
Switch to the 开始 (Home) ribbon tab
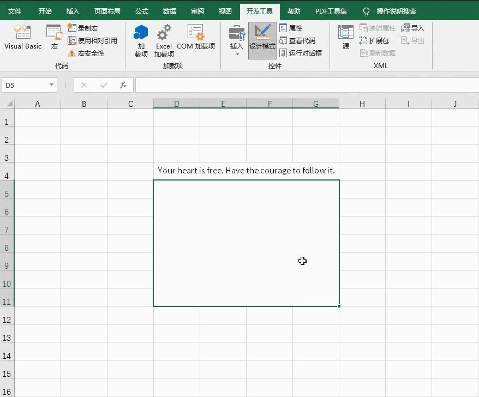pyautogui.click(x=45, y=10)
